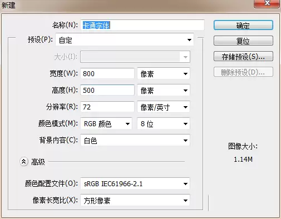The width and height of the screenshot is (281, 219).
Task: Click the 确定 button
Action: click(x=243, y=25)
